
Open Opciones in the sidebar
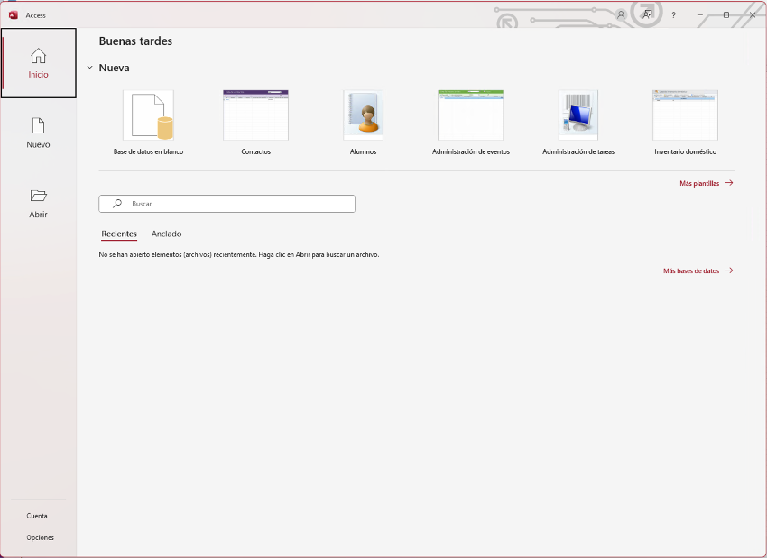(x=40, y=537)
